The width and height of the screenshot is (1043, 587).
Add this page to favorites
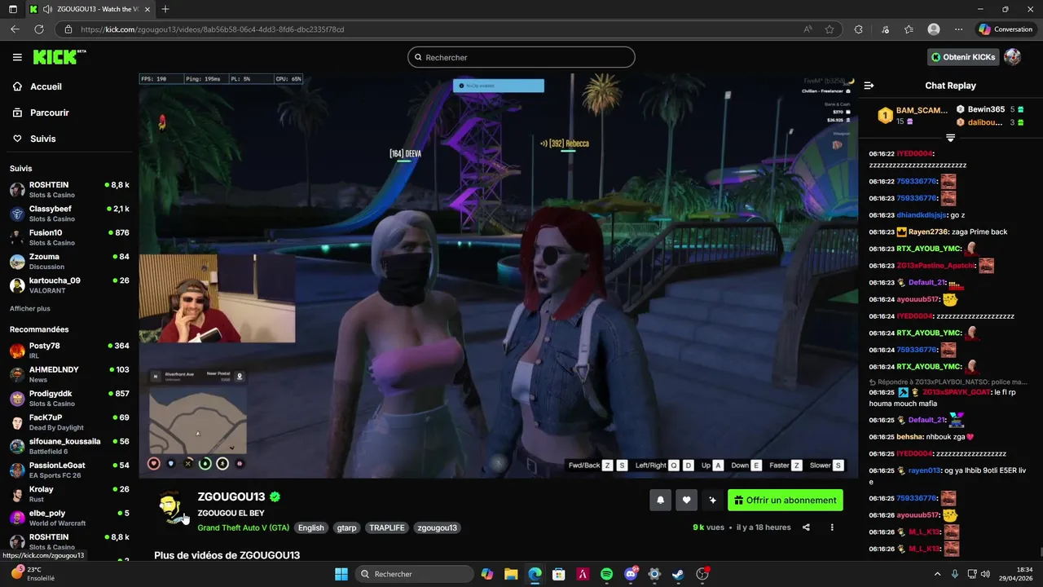coord(830,29)
